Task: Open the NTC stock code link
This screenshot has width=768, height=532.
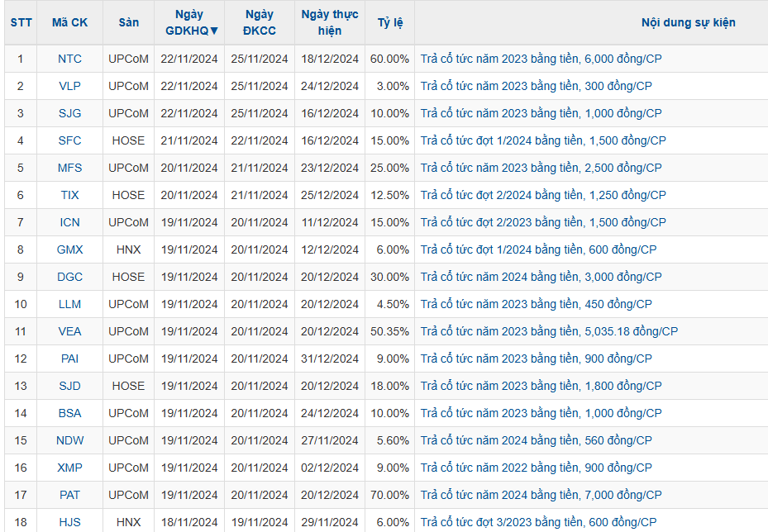Action: pyautogui.click(x=69, y=59)
